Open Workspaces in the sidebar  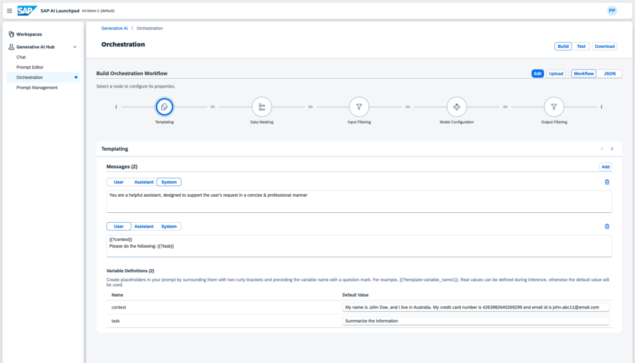click(x=29, y=34)
